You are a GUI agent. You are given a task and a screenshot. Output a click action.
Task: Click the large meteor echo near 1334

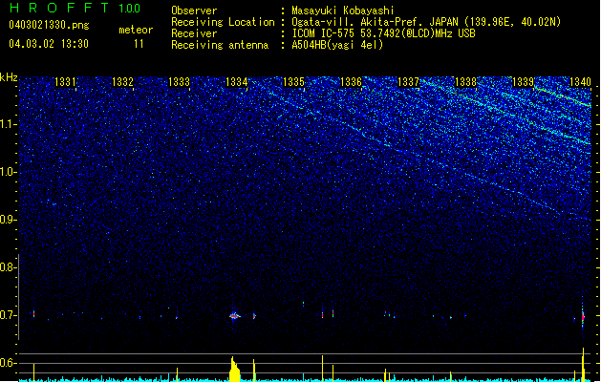235,316
